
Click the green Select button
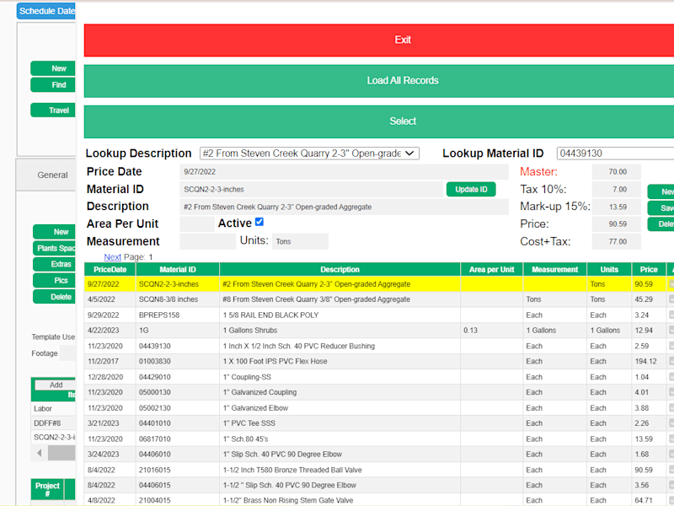tap(378, 121)
